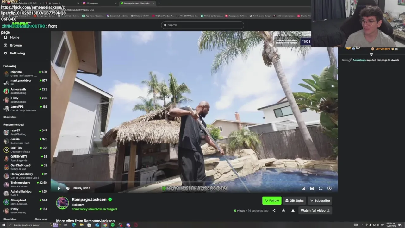Click CCT_CS channel avatar icon

(x=6, y=150)
